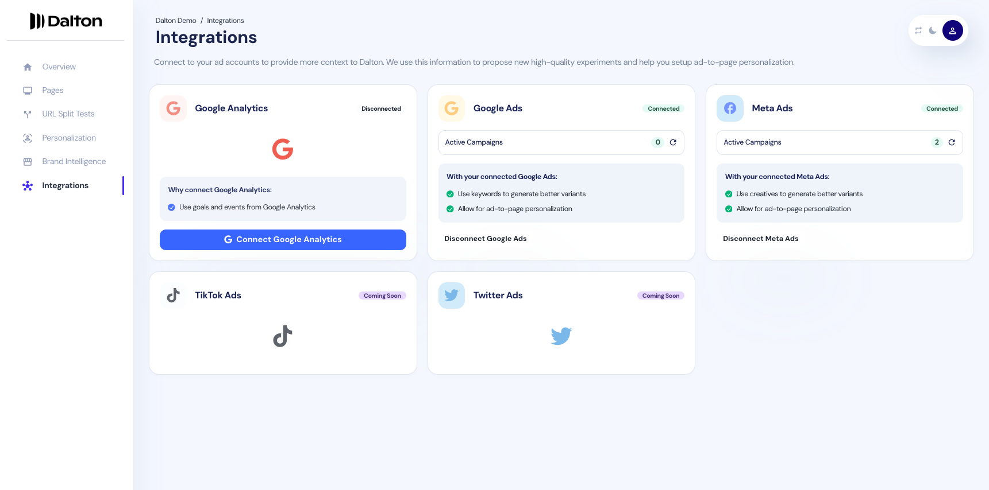The image size is (989, 490).
Task: Click the Dalton logo
Action: [x=66, y=21]
